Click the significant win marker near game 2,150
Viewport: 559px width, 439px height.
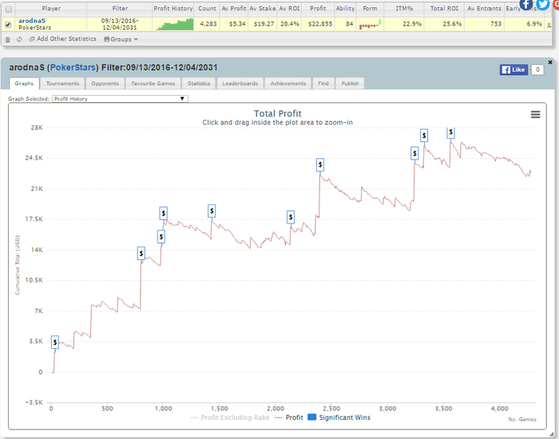coord(291,217)
